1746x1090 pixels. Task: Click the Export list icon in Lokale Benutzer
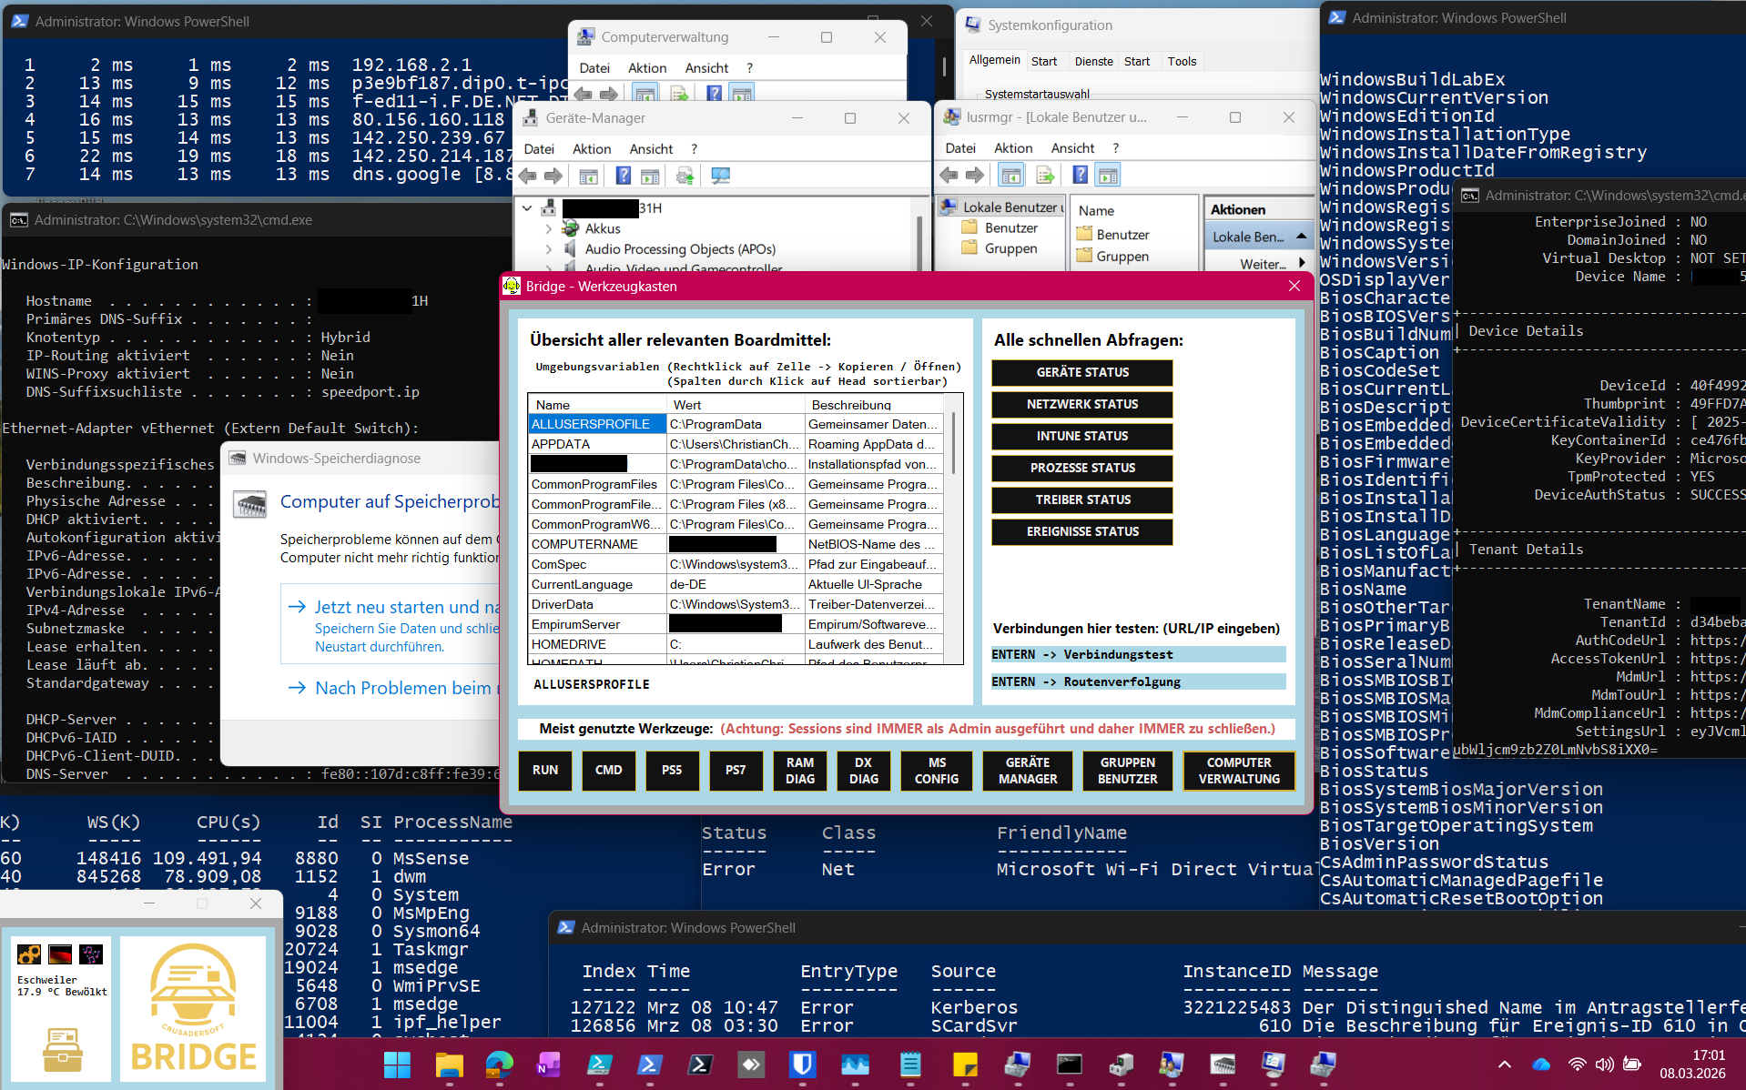click(1045, 175)
